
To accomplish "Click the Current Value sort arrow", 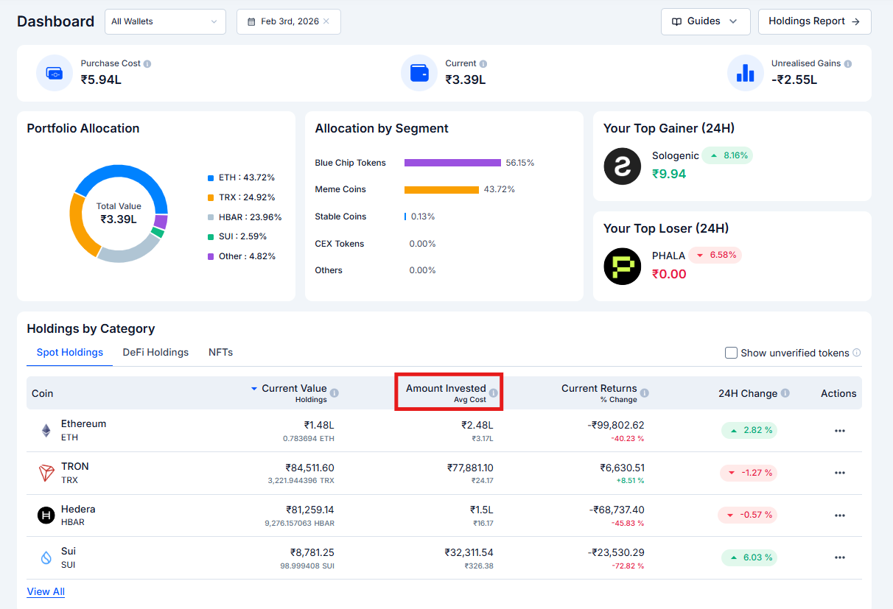I will pos(254,388).
